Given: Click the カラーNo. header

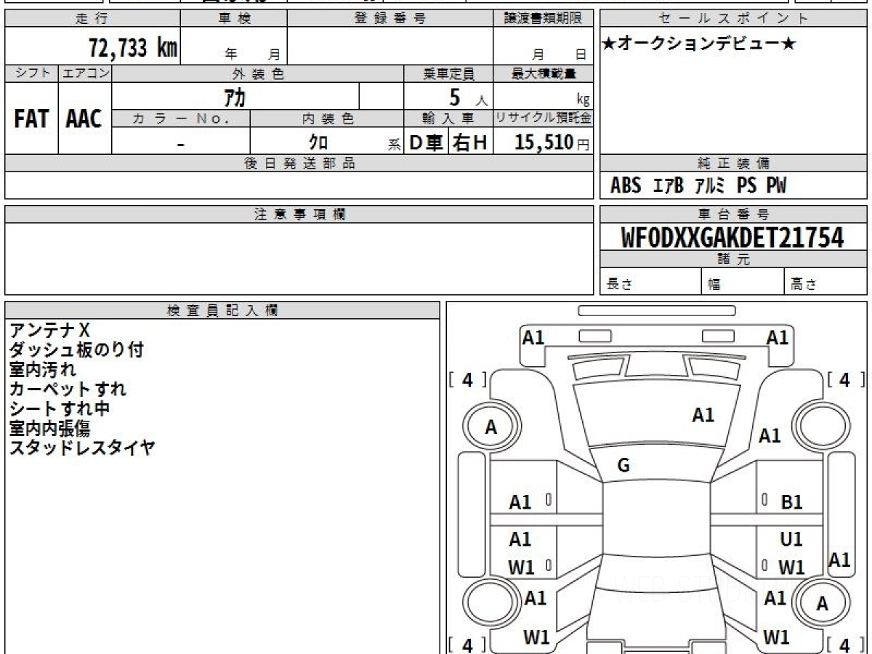Looking at the screenshot, I should tap(181, 118).
